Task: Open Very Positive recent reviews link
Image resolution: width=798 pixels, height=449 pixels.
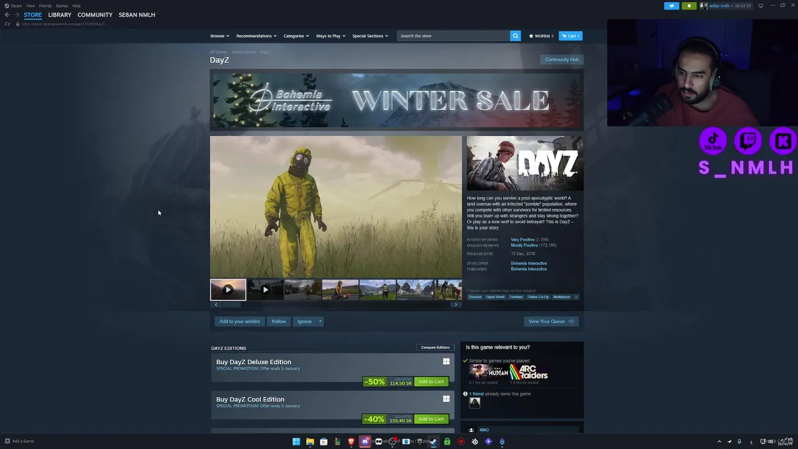Action: point(522,239)
